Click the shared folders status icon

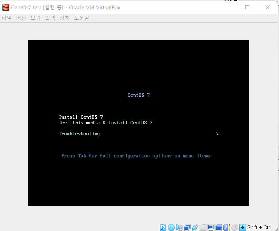tap(203, 228)
